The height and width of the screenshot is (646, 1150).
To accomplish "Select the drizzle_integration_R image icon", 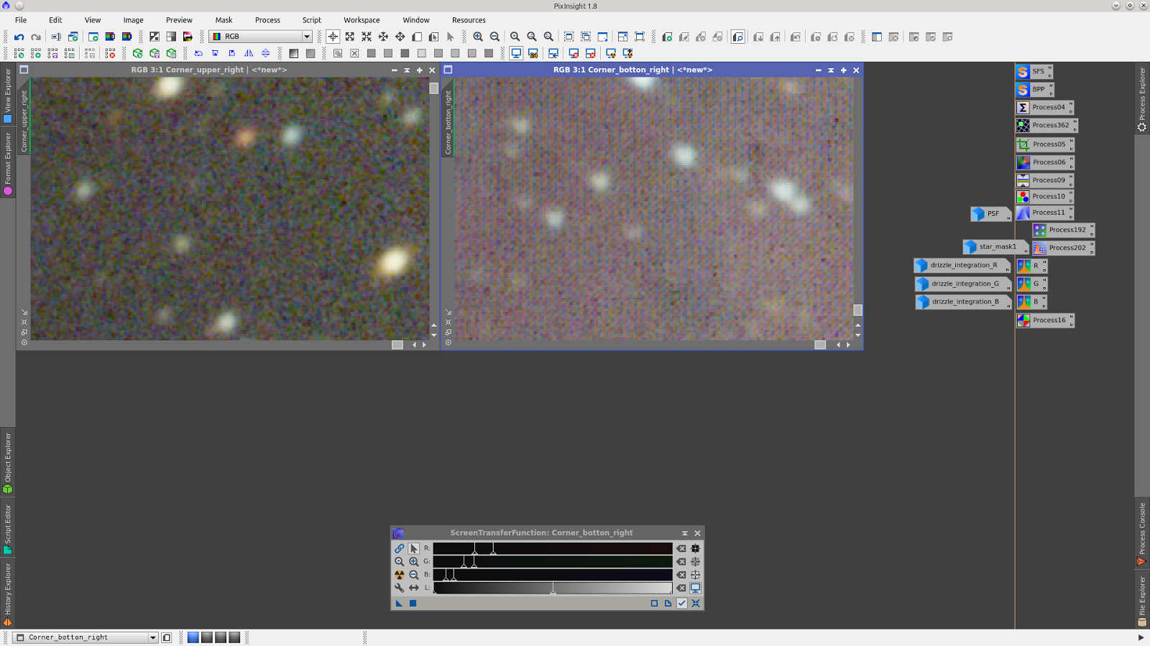I will [x=962, y=266].
